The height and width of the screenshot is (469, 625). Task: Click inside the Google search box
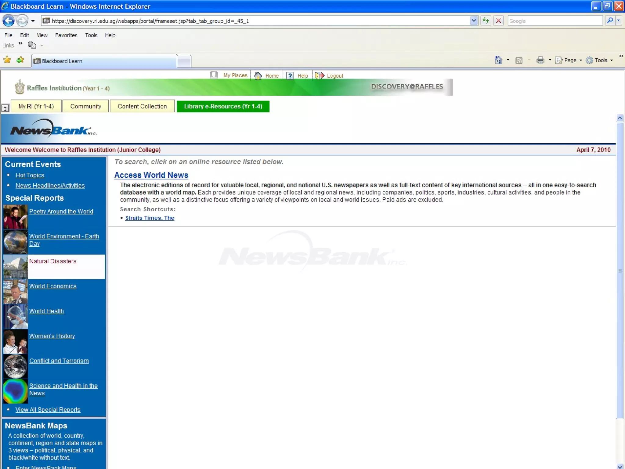click(555, 21)
